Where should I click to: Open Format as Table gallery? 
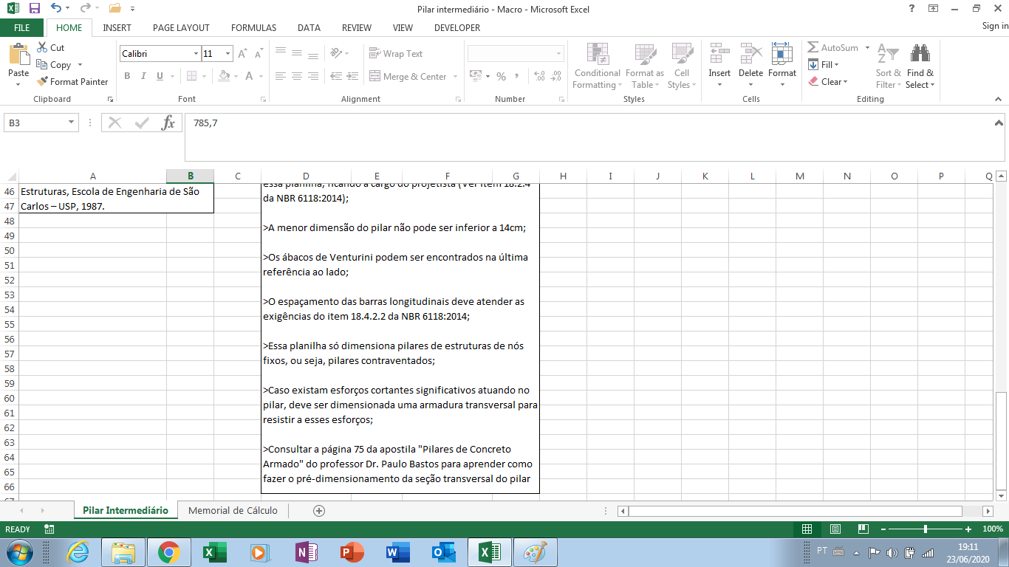[x=644, y=66]
